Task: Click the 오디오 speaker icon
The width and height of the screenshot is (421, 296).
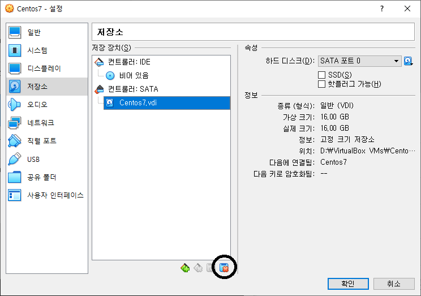Action: (15, 105)
